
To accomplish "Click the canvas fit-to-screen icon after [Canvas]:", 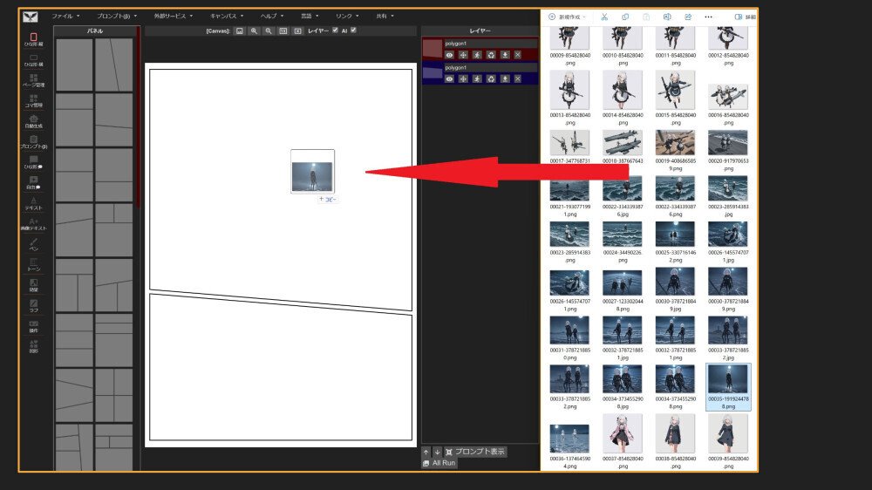I will [239, 31].
